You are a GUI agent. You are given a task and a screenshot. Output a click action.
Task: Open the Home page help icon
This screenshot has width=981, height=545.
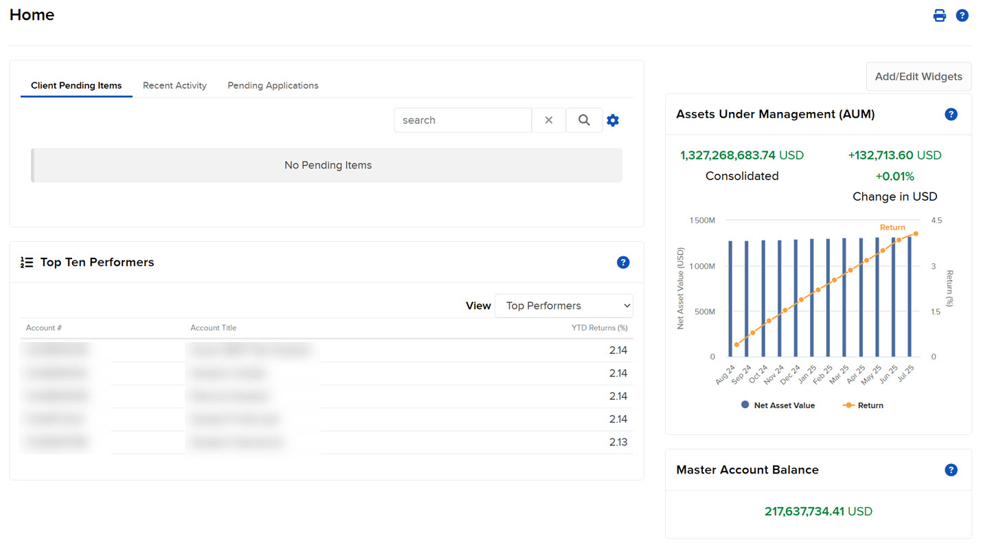point(962,15)
